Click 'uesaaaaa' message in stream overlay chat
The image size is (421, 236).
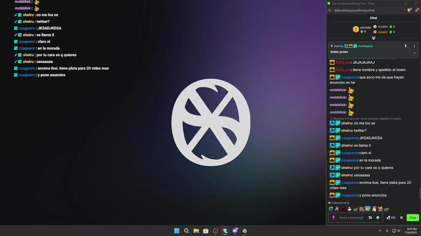45,62
